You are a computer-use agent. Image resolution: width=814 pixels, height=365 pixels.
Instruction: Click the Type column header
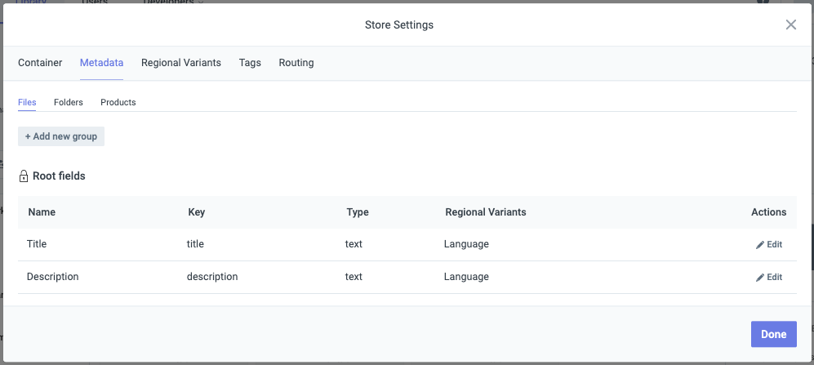[x=357, y=212]
